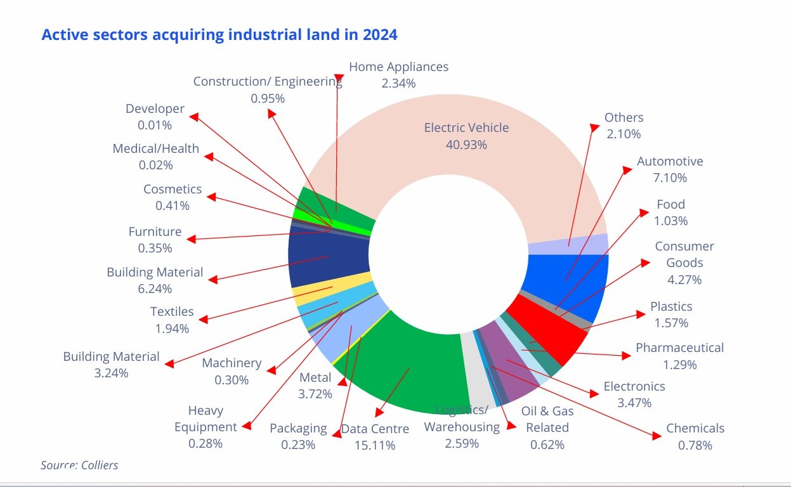Click the Developer 0.01% label

point(155,117)
